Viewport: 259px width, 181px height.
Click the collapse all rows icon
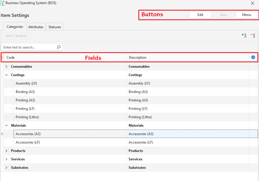[x=253, y=35]
